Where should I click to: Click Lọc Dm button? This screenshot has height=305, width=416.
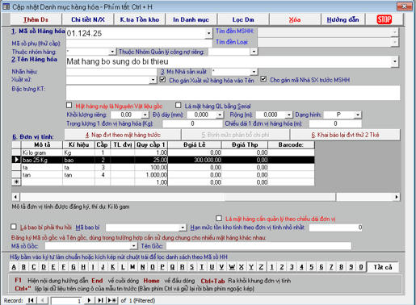(243, 19)
